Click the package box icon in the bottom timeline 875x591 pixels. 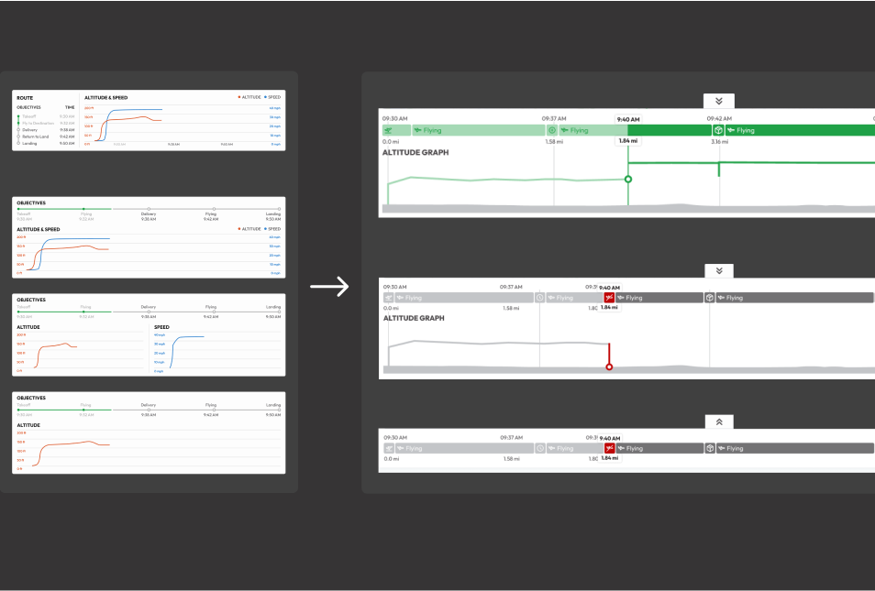tap(709, 448)
